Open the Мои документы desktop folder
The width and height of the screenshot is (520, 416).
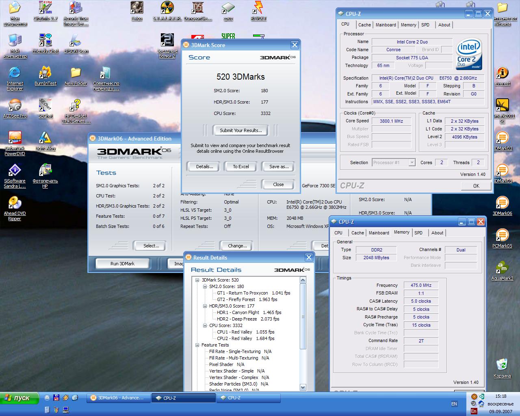[15, 13]
